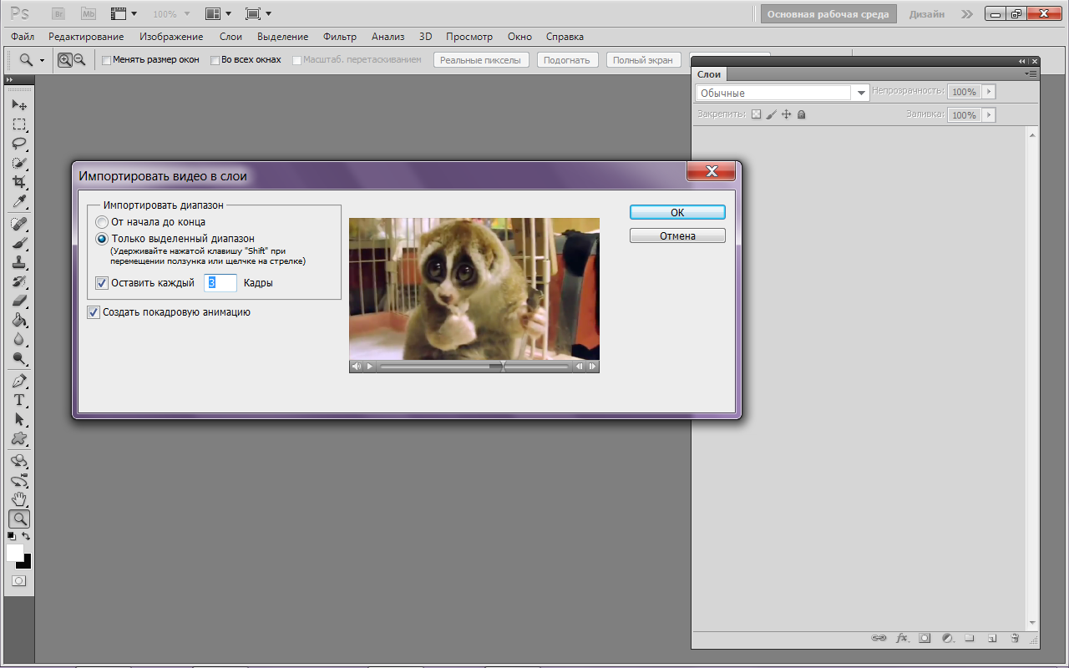
Task: Select the Spot Healing Brush tool
Action: (19, 224)
